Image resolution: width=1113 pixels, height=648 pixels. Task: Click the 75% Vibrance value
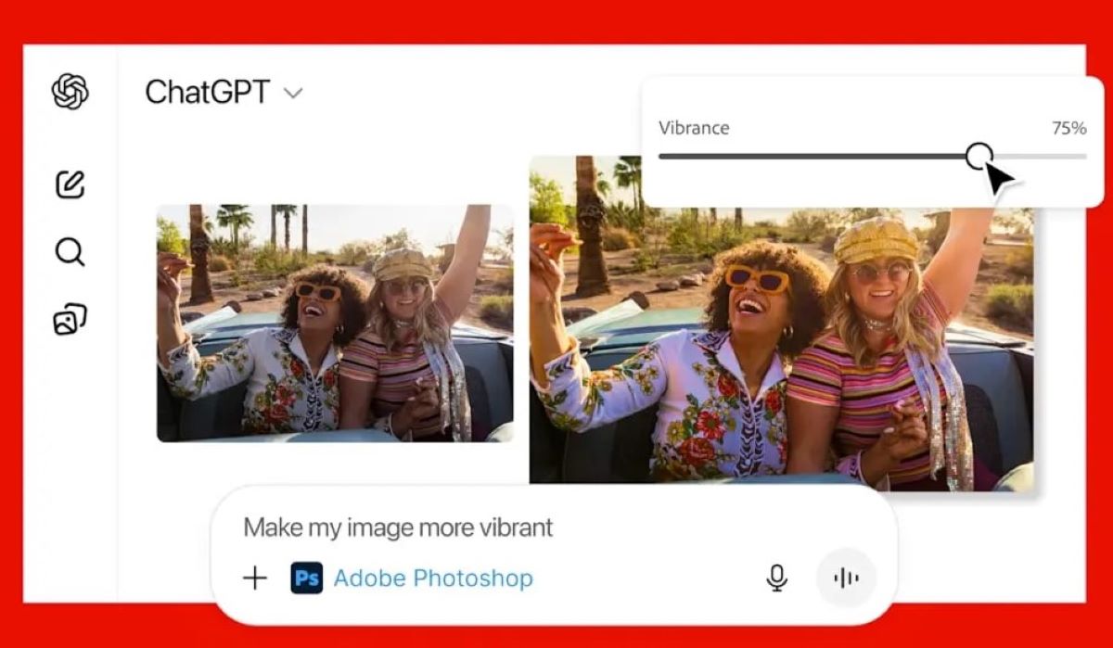(1068, 129)
